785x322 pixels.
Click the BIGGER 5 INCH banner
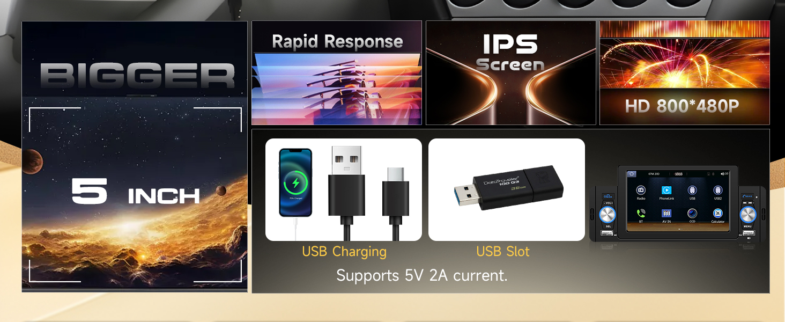[x=135, y=157]
